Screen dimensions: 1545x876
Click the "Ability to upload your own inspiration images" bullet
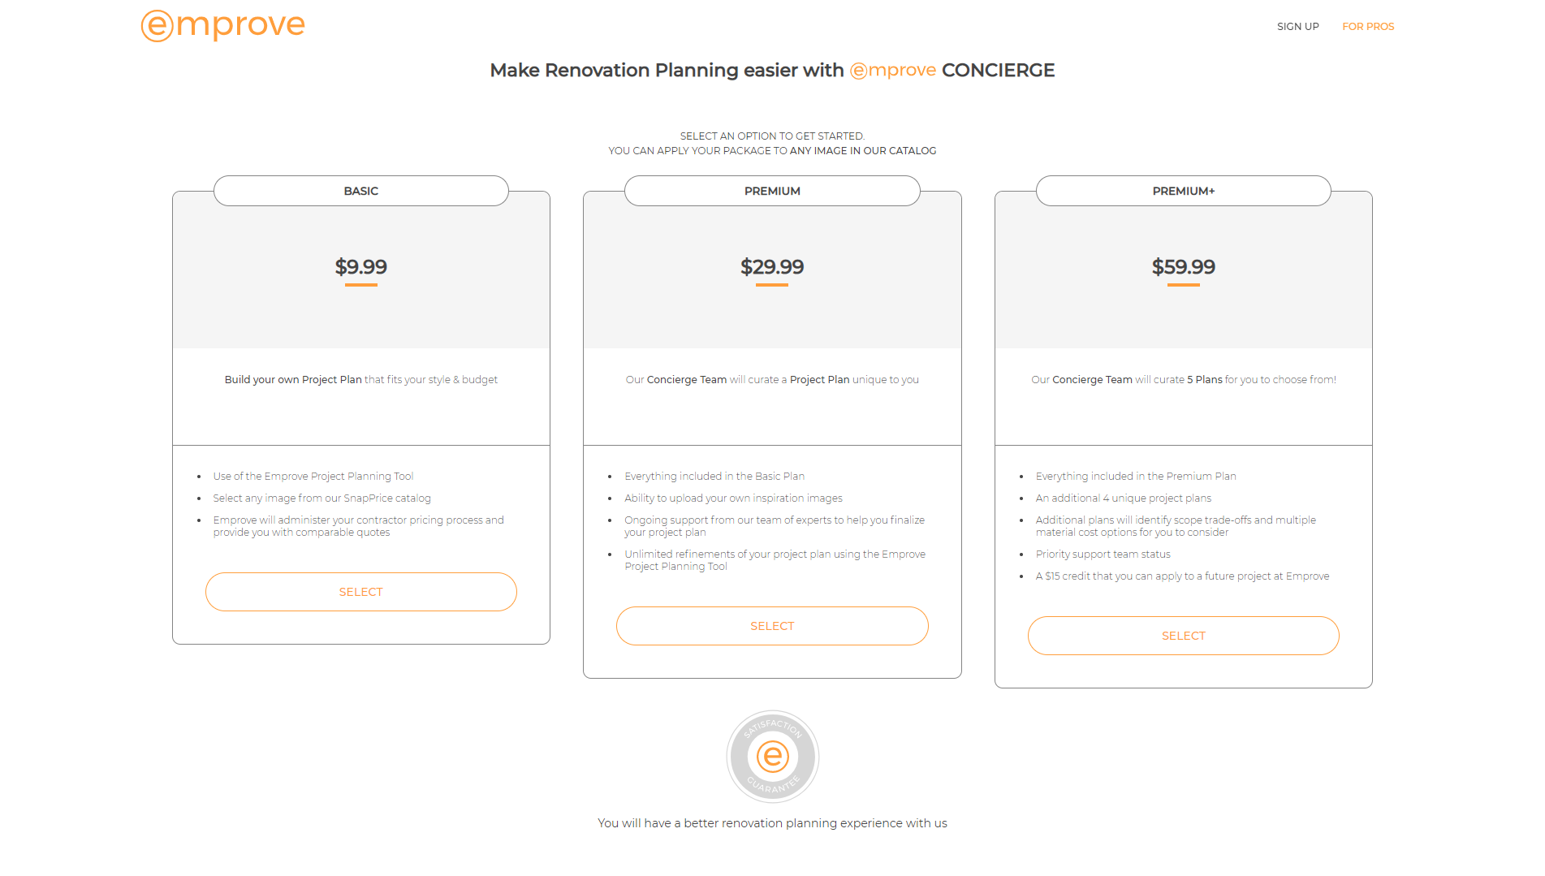click(733, 498)
